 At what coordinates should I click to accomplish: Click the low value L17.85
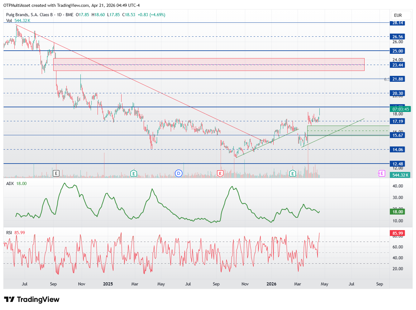(x=113, y=15)
